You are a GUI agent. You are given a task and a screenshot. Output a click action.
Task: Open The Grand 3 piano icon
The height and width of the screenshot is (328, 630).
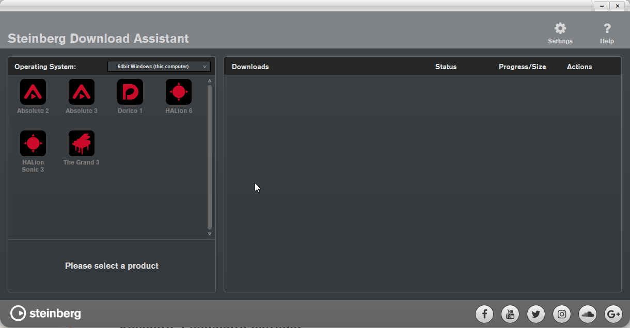point(82,143)
